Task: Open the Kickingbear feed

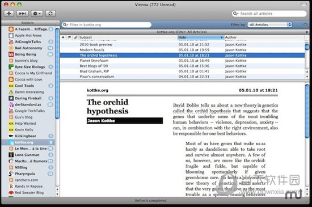Action: [28, 136]
